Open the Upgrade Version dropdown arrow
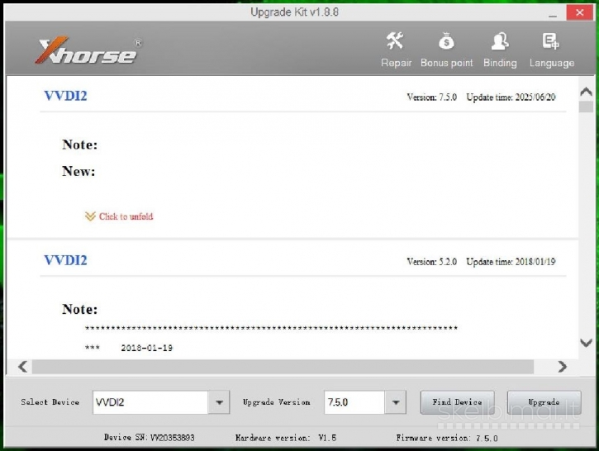Screen dimensions: 599x451 coord(396,402)
